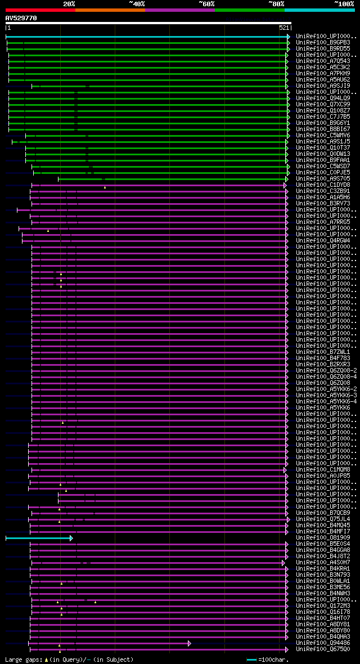
Task: Select the UniRef100_B8BI67 label
Action: pyautogui.click(x=323, y=129)
